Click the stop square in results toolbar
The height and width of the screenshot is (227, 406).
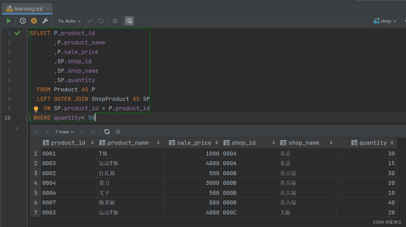pos(118,132)
